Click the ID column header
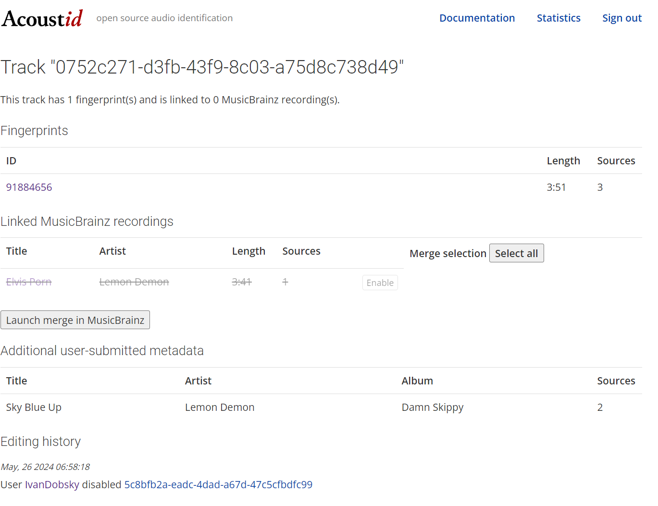This screenshot has width=658, height=506. click(11, 160)
